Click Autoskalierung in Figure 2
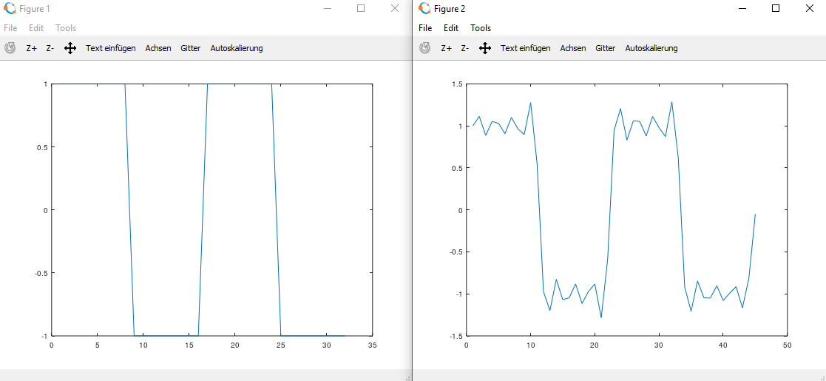Image resolution: width=826 pixels, height=381 pixels. [x=651, y=48]
